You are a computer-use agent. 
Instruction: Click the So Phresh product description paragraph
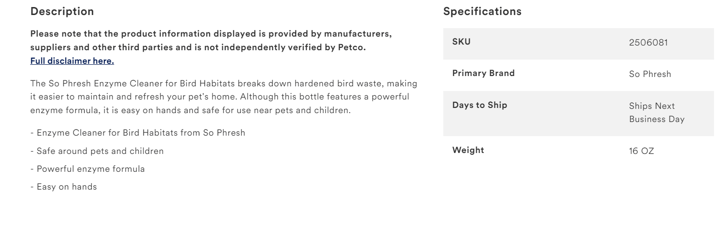click(x=222, y=97)
